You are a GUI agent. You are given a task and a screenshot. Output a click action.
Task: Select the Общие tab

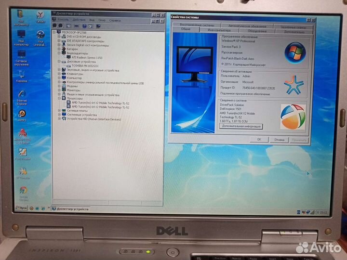pos(186,29)
